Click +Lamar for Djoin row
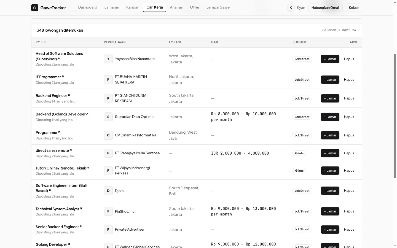The width and height of the screenshot is (397, 248). coord(330,191)
